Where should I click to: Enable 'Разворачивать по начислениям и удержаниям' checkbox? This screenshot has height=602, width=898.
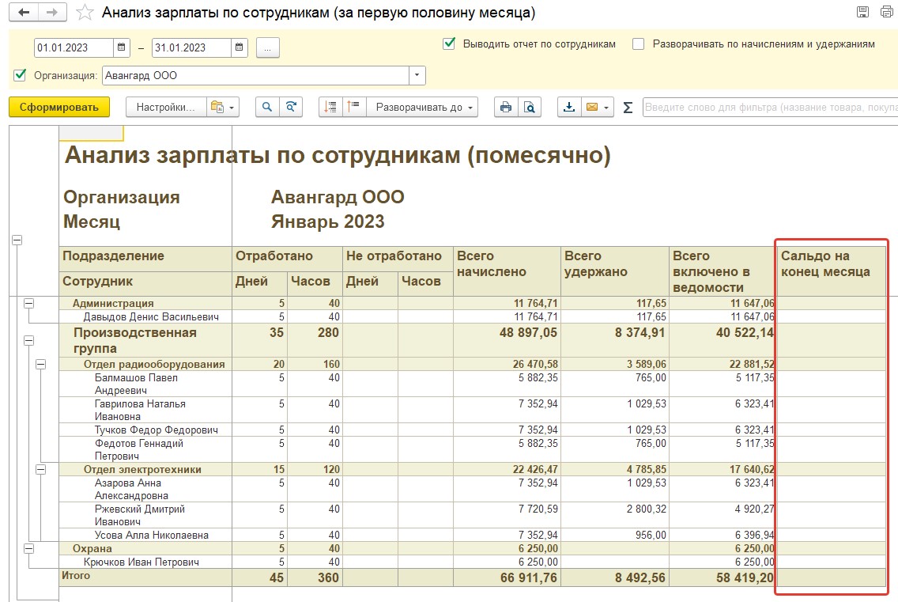[x=639, y=44]
